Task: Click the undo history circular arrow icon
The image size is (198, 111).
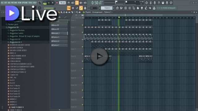Action: (146, 3)
